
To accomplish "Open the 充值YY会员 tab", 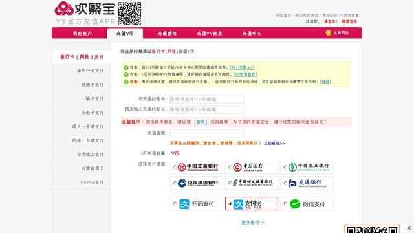I will (210, 33).
